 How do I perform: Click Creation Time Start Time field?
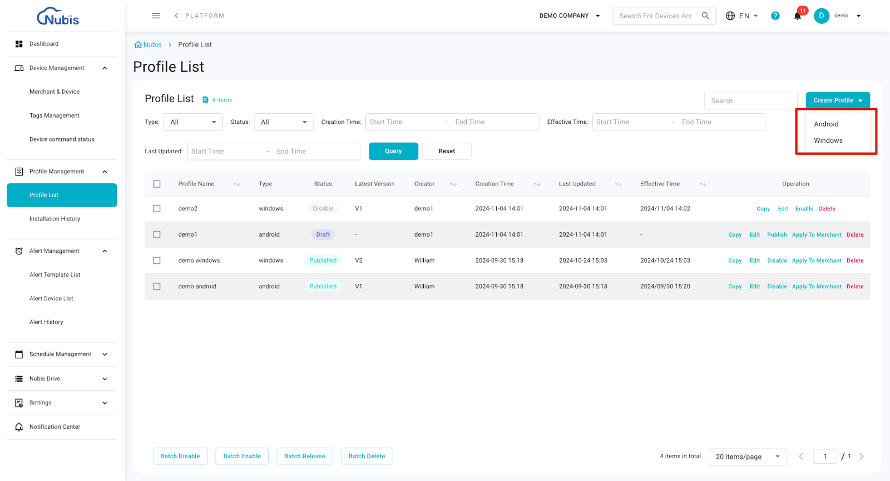(405, 122)
